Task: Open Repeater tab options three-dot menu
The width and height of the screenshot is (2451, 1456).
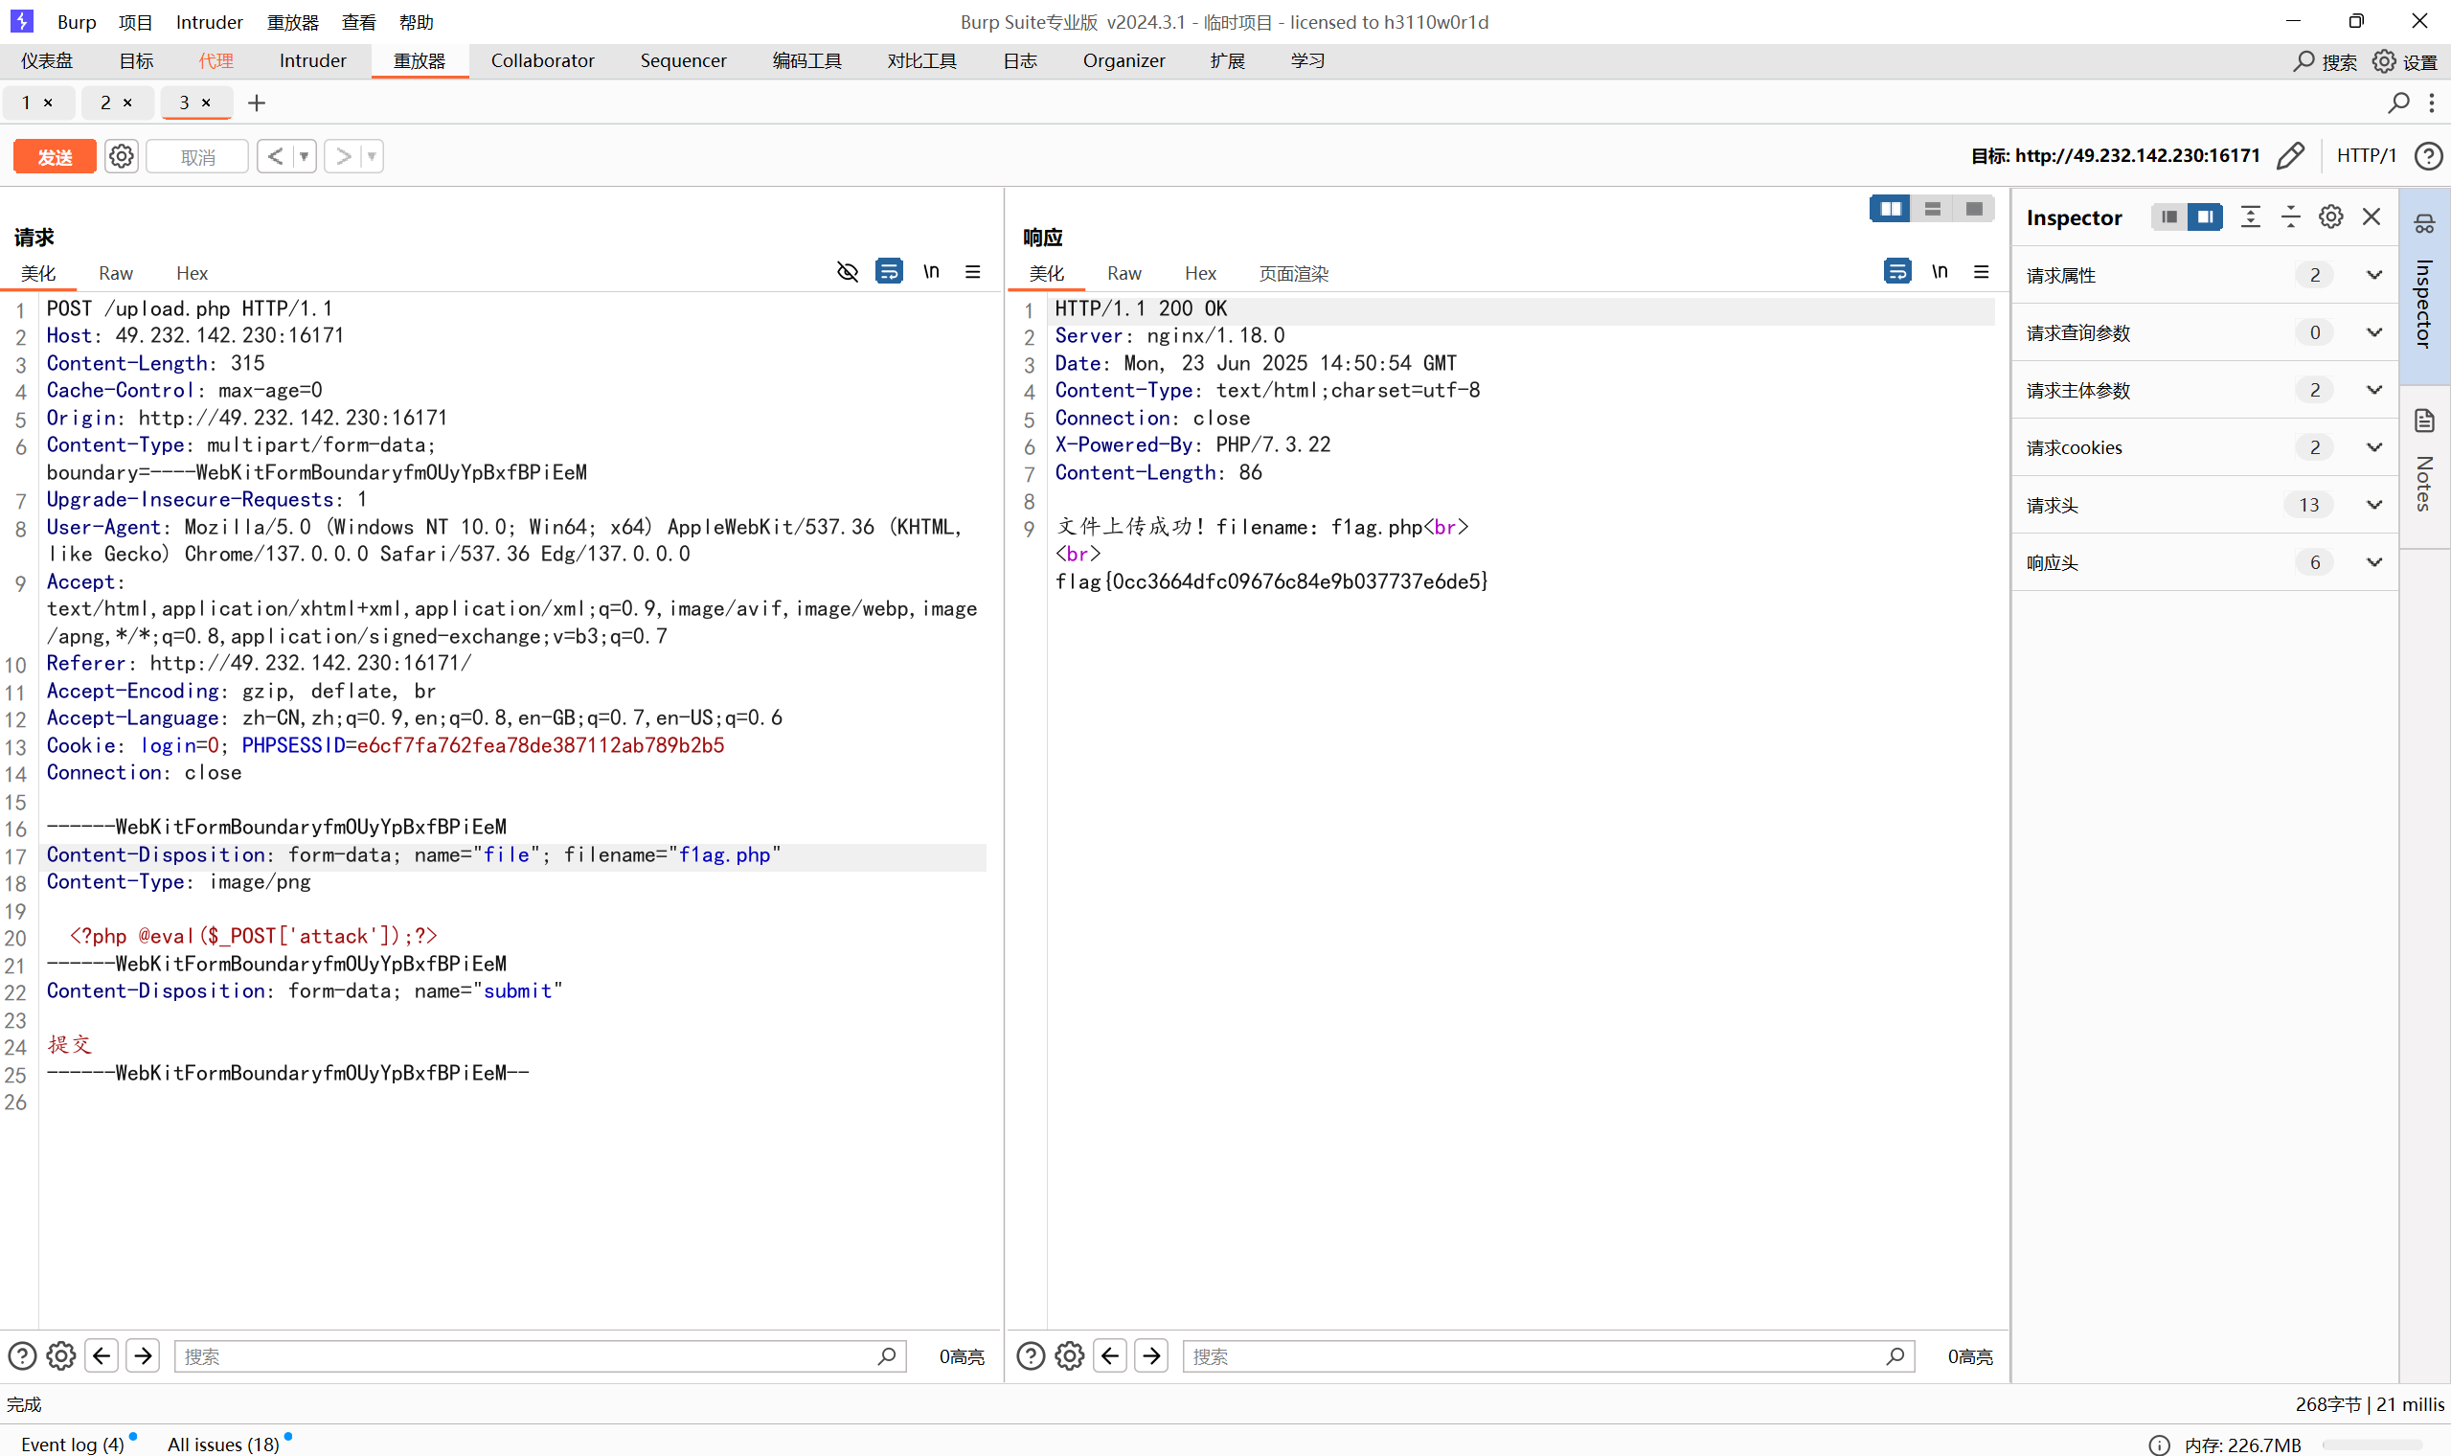Action: (x=2432, y=102)
